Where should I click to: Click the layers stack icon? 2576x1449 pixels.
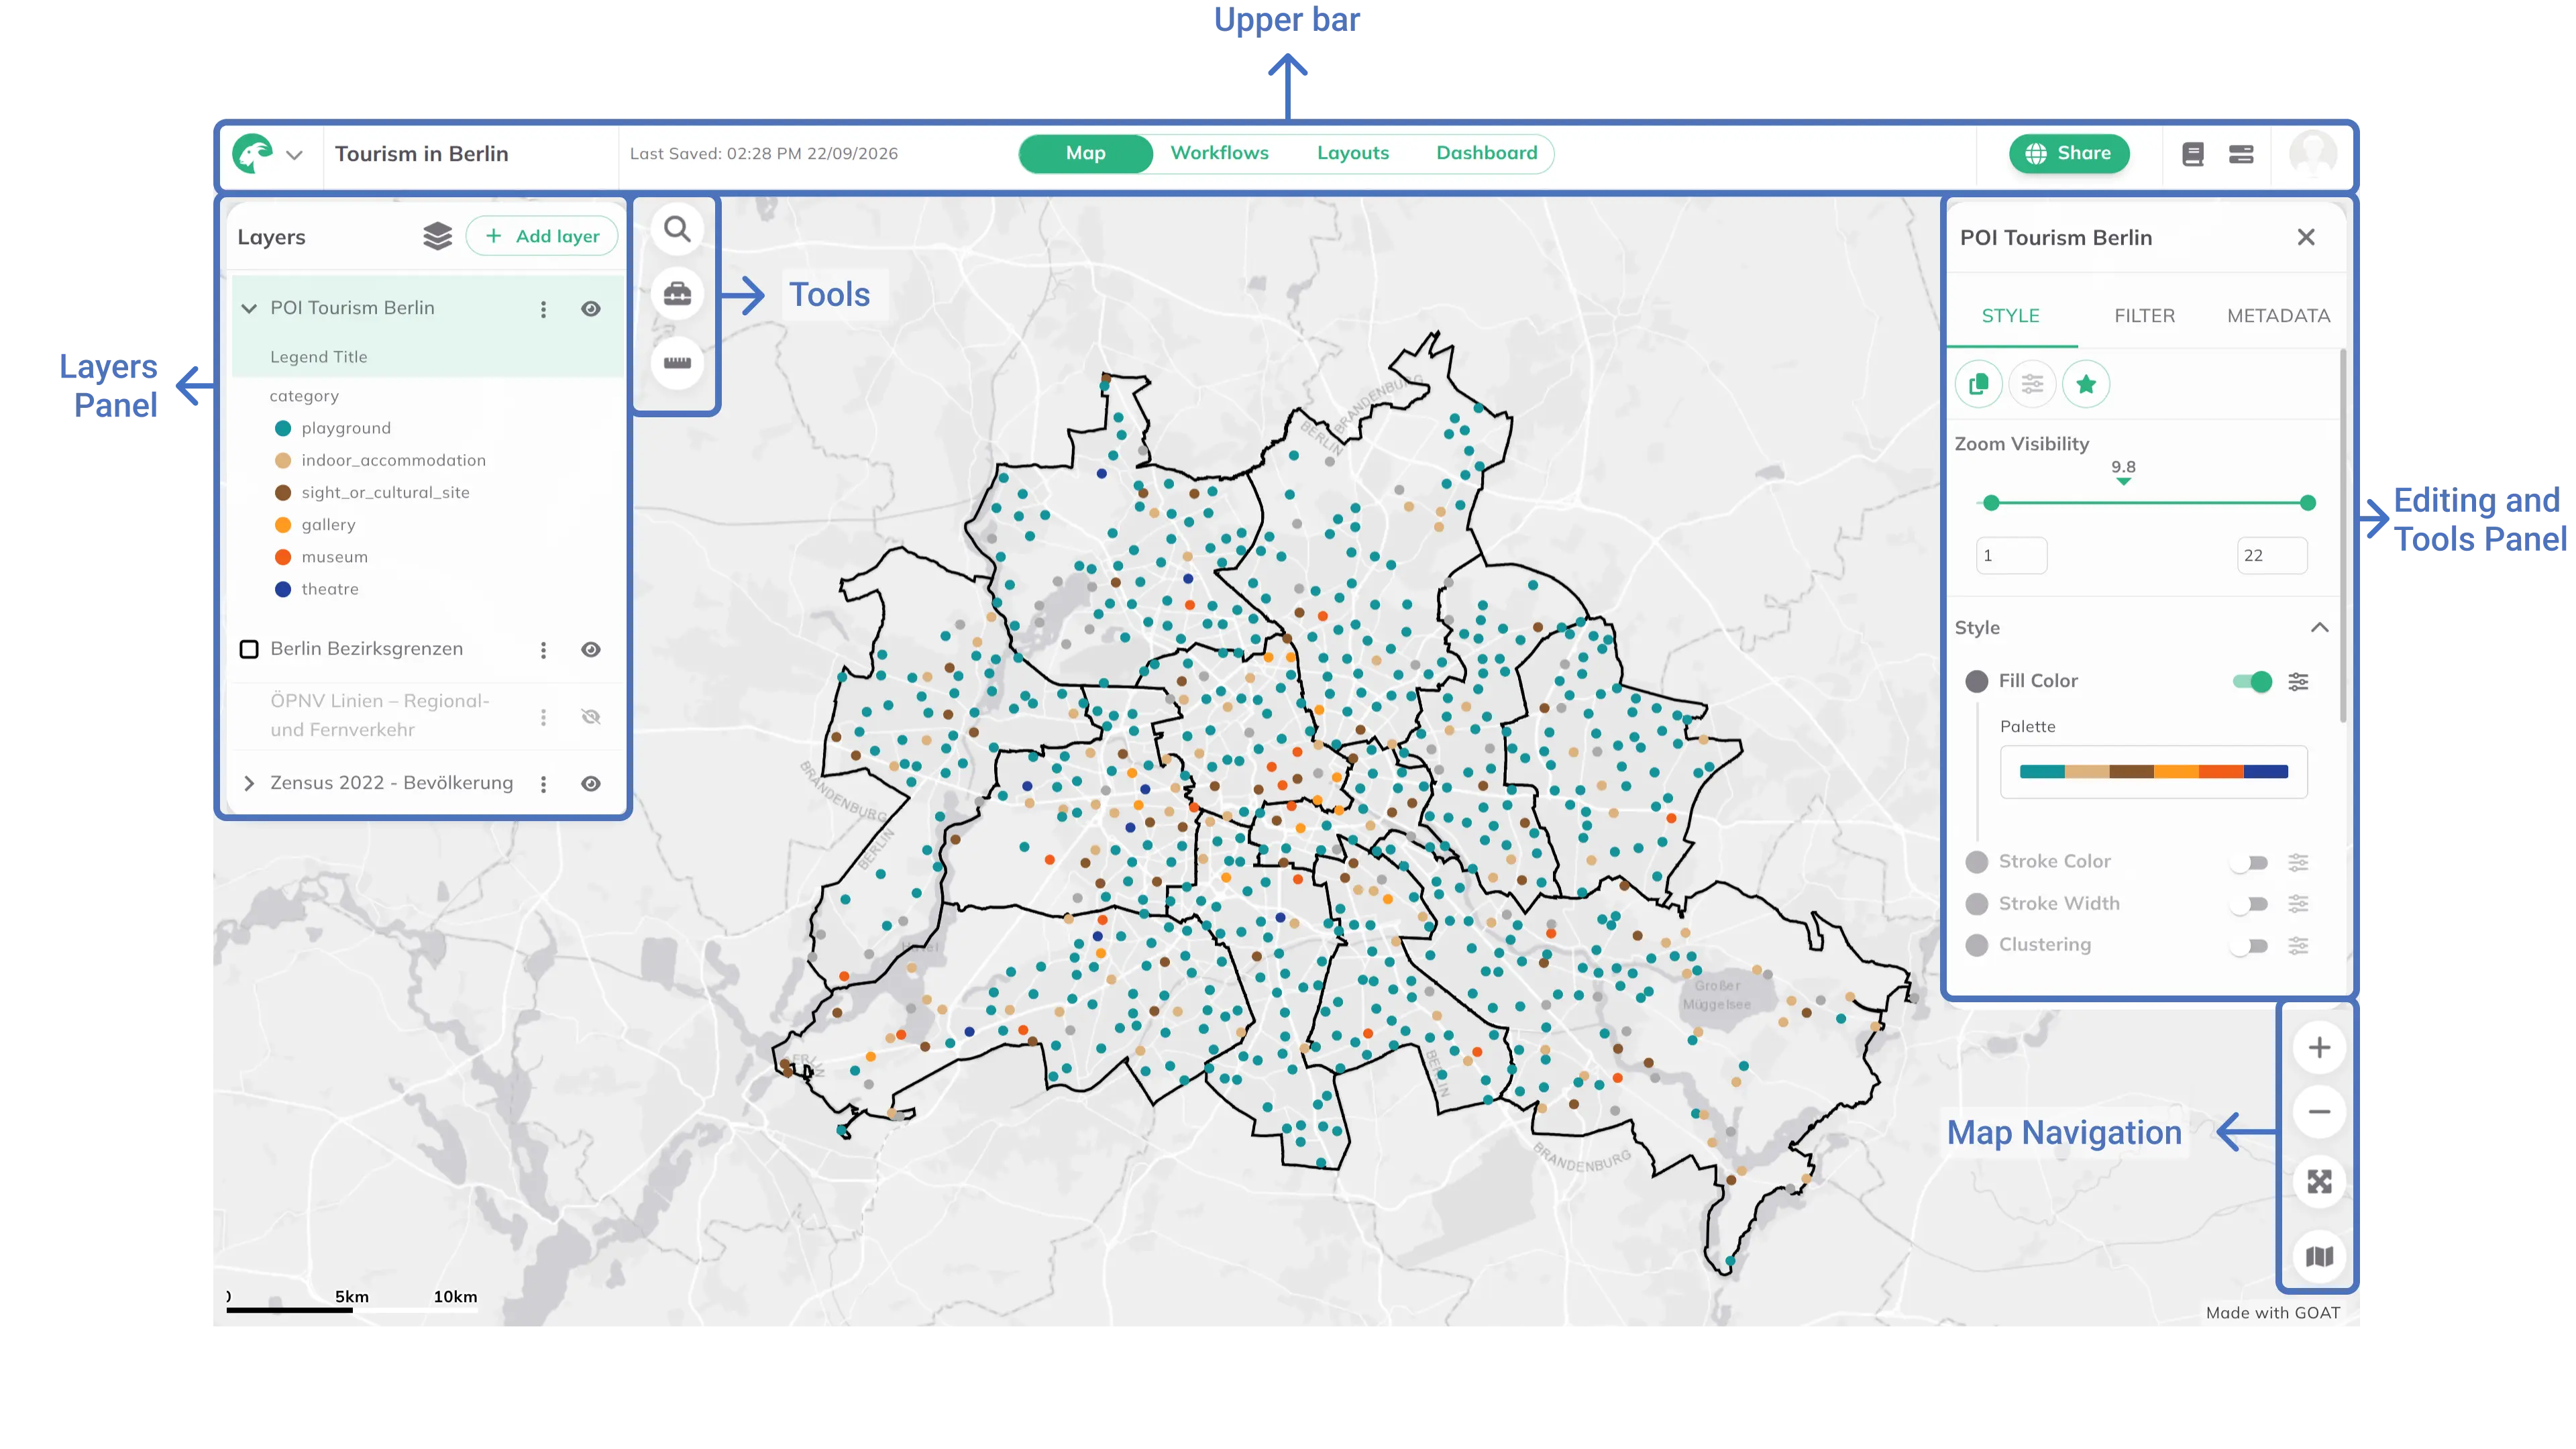click(x=437, y=236)
